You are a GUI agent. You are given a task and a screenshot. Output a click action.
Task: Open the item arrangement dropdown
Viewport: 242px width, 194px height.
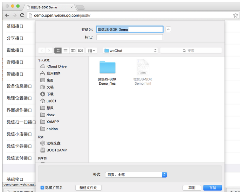[x=91, y=51]
